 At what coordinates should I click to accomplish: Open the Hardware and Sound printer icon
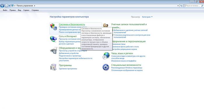click(x=54, y=50)
